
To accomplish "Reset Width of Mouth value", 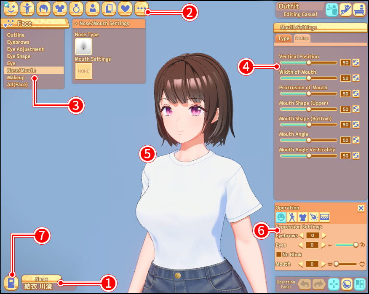I will pos(356,78).
